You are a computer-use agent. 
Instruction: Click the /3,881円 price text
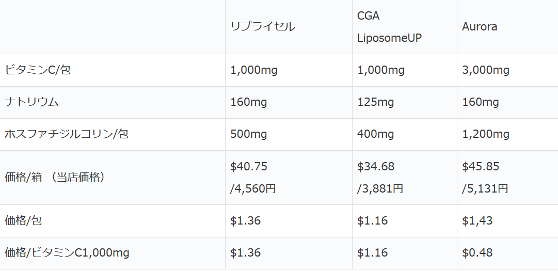[x=380, y=188]
